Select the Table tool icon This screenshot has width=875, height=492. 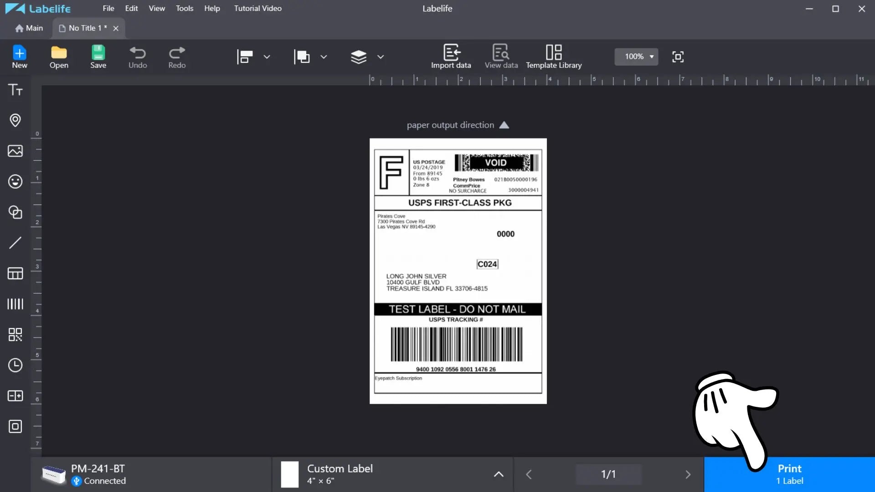click(15, 273)
